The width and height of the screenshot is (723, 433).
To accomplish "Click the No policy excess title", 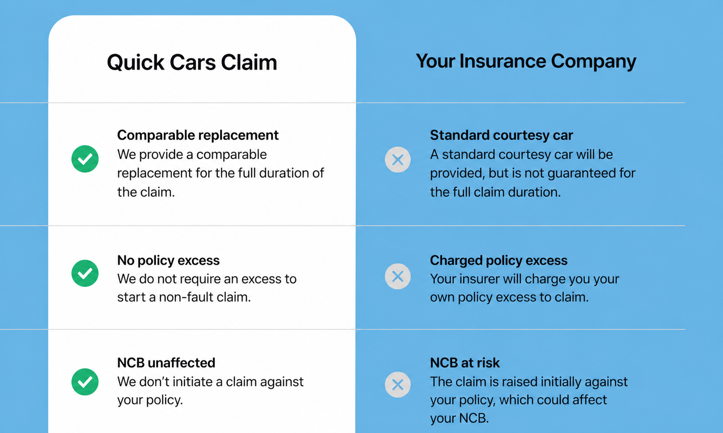I will tap(168, 260).
